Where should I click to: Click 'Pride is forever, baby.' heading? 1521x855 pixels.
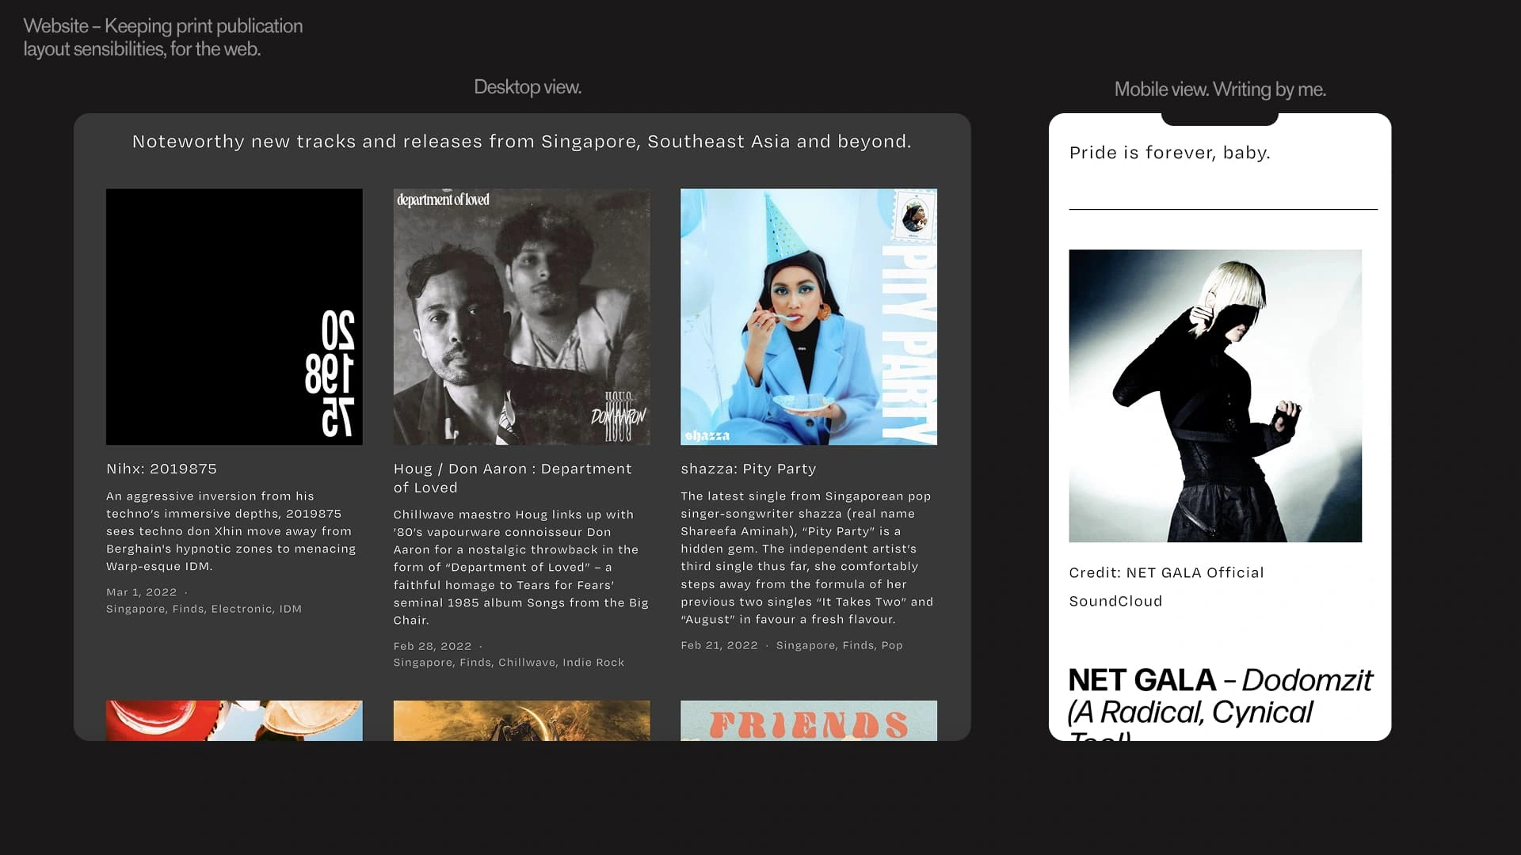(x=1168, y=153)
